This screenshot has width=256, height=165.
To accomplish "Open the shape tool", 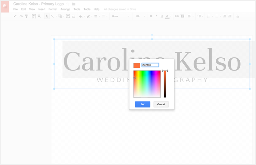I will pyautogui.click(x=60, y=16).
